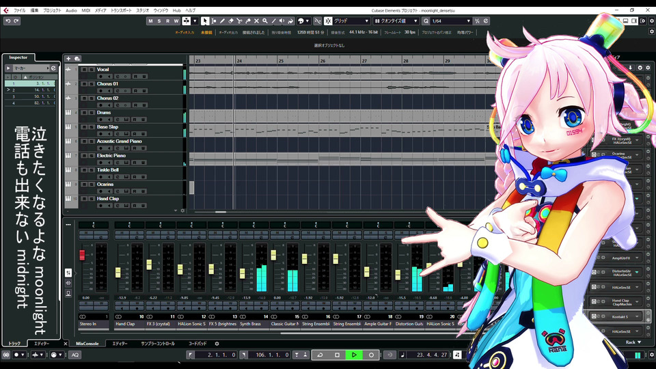Toggle global Mute M state button
Screen dimensions: 656x369
coord(150,21)
